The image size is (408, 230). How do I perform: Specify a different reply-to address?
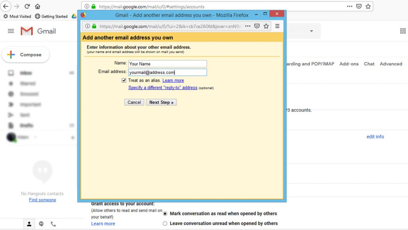pyautogui.click(x=163, y=88)
